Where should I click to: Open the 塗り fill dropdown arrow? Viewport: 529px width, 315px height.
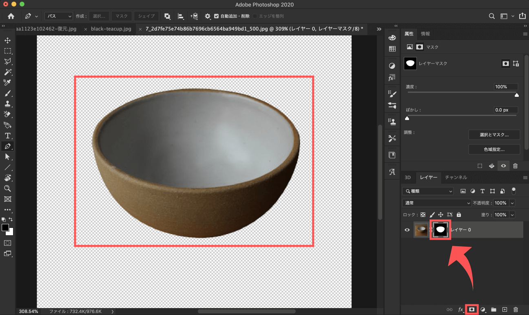(512, 214)
